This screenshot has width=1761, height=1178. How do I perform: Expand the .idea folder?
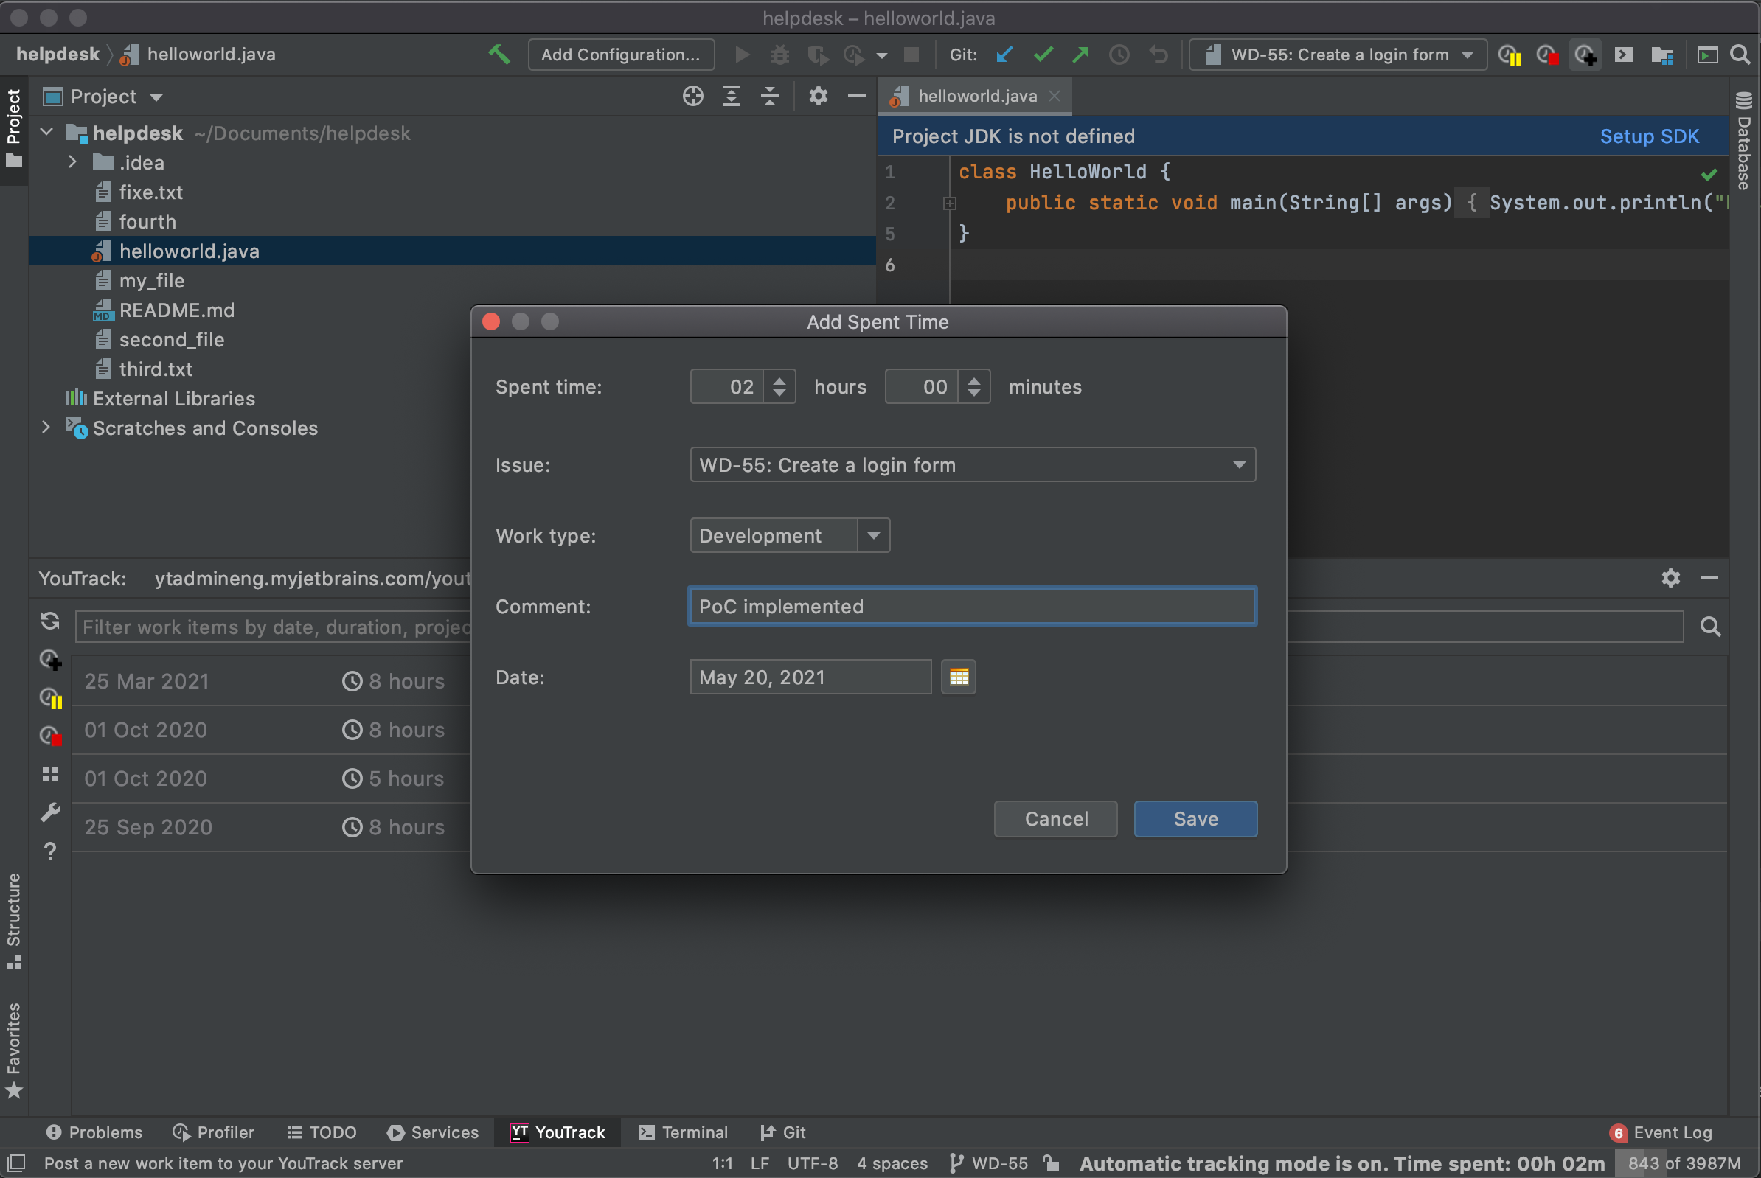72,162
